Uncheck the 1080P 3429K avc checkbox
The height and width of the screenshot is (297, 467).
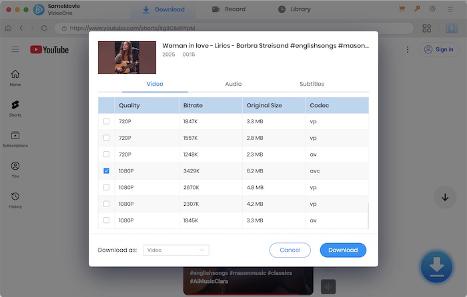pos(106,170)
